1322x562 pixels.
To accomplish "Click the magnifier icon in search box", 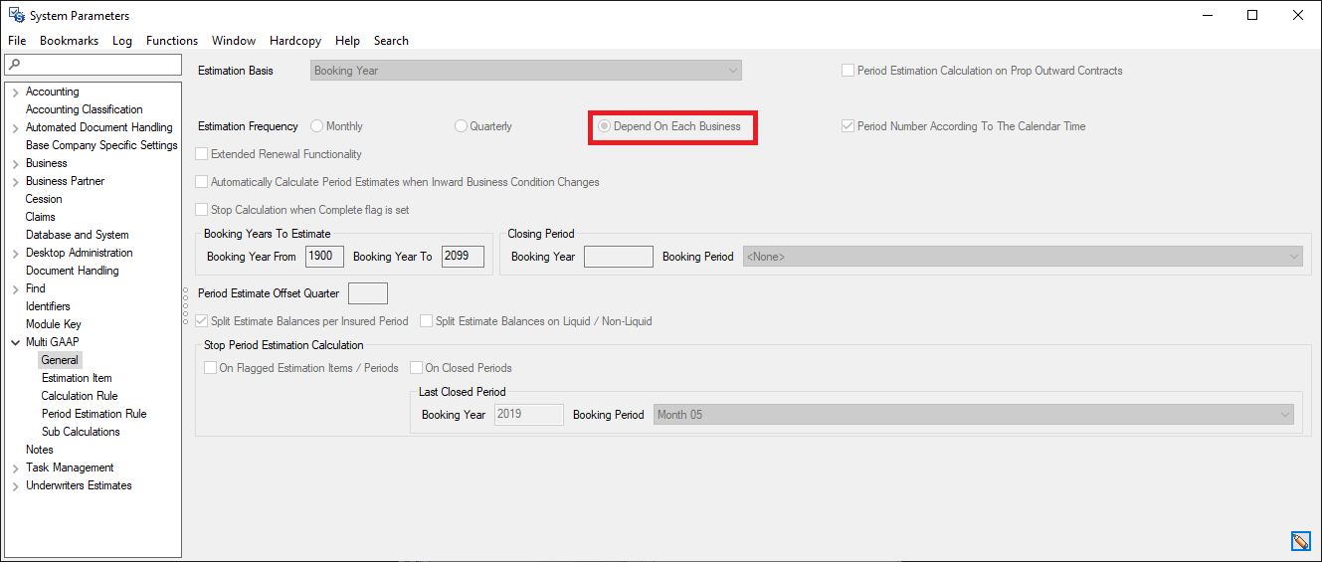I will coord(14,65).
